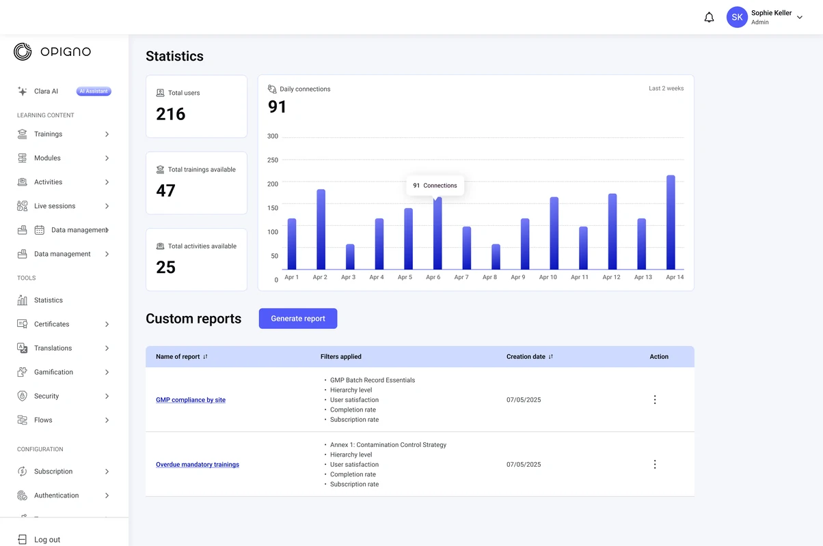Expand the Live sessions chevron

[x=107, y=206]
